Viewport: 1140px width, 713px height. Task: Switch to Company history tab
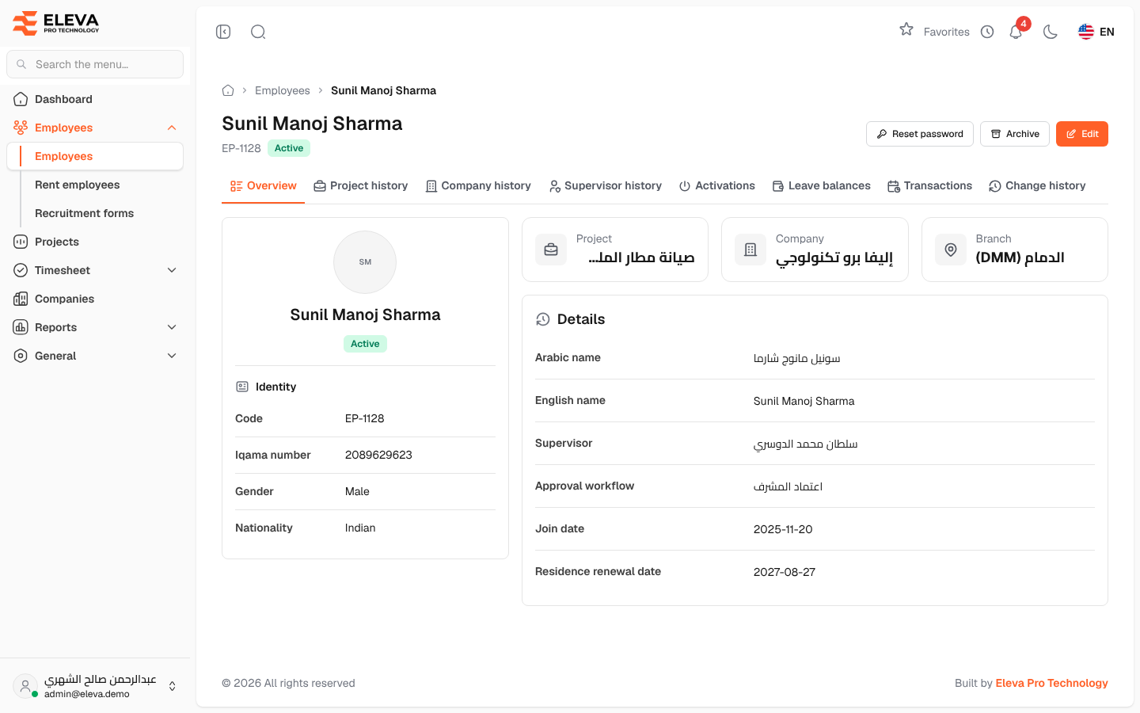pos(478,186)
